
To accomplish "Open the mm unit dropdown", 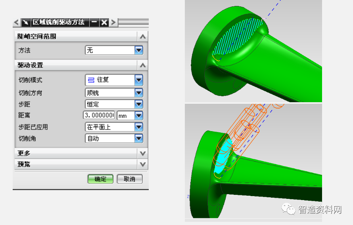I will (139, 116).
